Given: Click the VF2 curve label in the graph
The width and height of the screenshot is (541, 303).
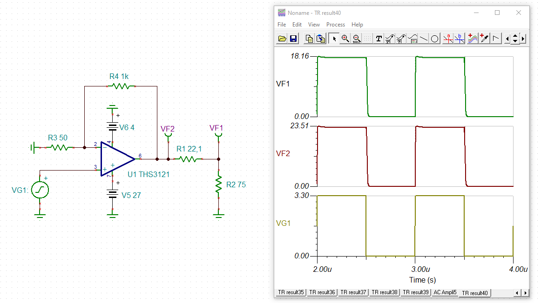Looking at the screenshot, I should (283, 153).
